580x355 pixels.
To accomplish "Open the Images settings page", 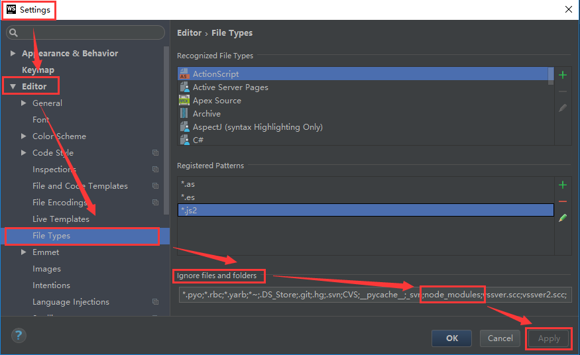I will (x=46, y=268).
